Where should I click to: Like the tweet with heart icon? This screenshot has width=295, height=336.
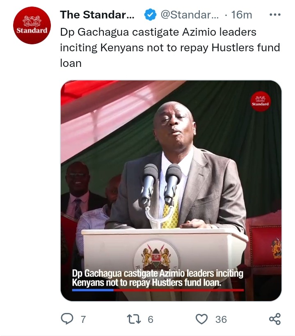(201, 319)
